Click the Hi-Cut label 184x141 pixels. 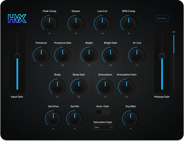[x=137, y=43]
